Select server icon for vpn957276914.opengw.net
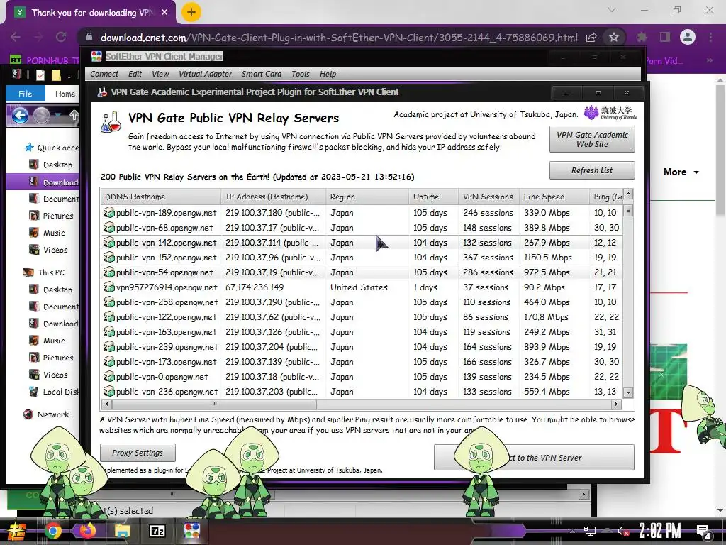 point(108,287)
